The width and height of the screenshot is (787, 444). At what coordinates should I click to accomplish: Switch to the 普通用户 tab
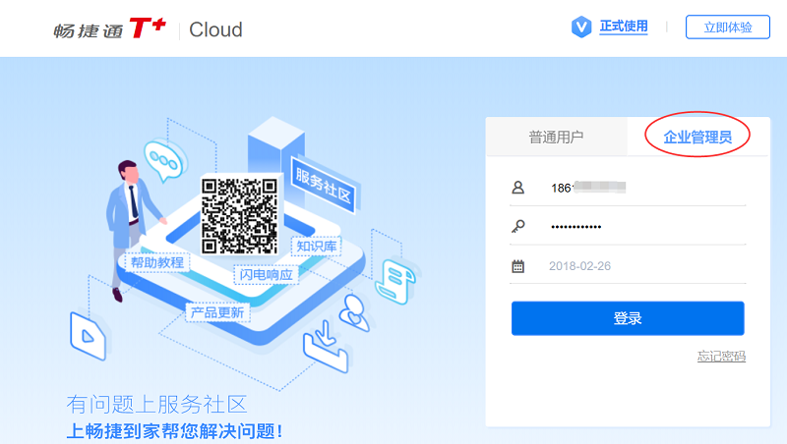coord(556,137)
